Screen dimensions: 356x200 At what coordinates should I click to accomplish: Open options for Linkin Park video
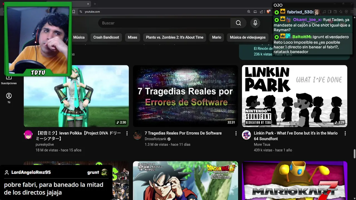pos(345,133)
